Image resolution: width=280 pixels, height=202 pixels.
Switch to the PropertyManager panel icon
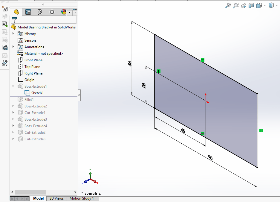tap(28, 12)
